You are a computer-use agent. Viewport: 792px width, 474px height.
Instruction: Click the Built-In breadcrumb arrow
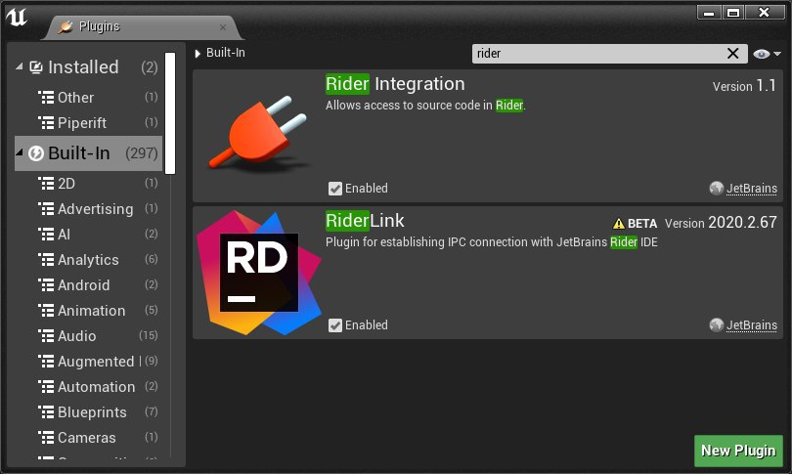pyautogui.click(x=198, y=53)
